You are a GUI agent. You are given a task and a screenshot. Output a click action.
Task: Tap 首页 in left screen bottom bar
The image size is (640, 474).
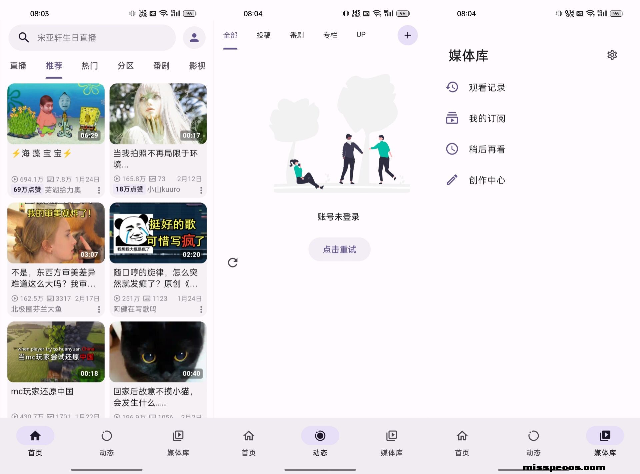point(35,442)
